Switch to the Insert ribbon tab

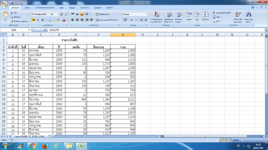tap(27, 8)
